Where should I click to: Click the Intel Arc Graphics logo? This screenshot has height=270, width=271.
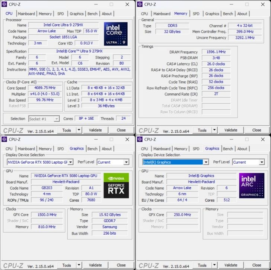click(x=252, y=186)
